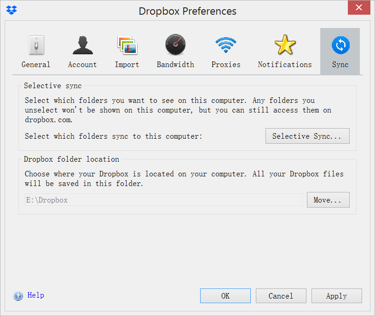Open the Proxies Wi-Fi icon
Image resolution: width=375 pixels, height=316 pixels.
click(x=225, y=45)
